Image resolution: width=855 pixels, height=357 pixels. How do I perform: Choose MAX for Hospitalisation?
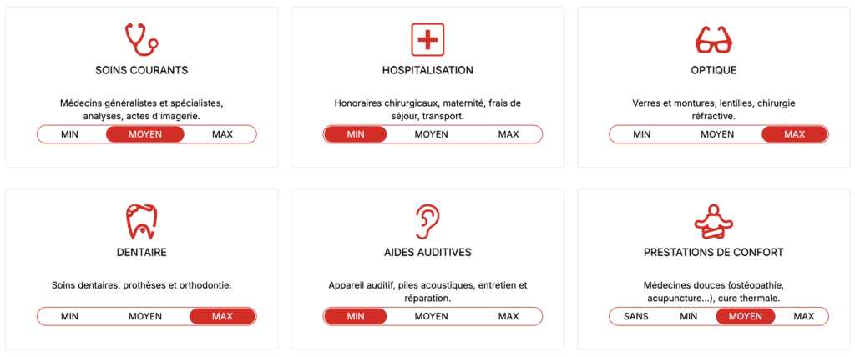(508, 134)
